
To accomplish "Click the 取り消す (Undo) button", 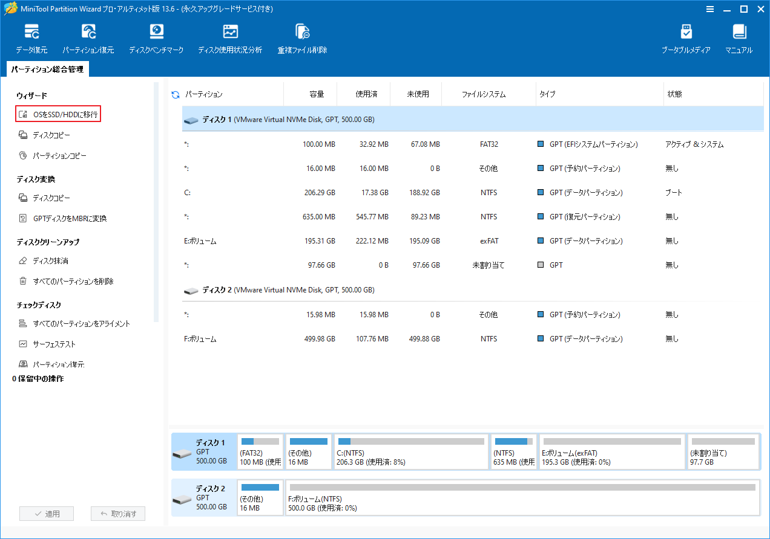I will pyautogui.click(x=118, y=513).
